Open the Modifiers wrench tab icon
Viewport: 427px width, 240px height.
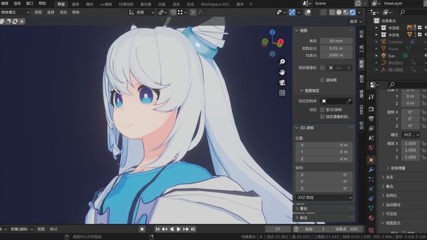(x=371, y=170)
